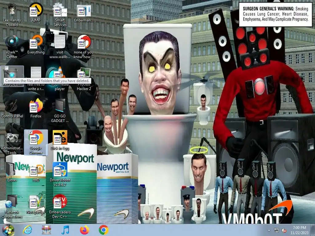The width and height of the screenshot is (315, 236).
Task: Select 'none of you know how ...' shortcut
Action: (84, 47)
